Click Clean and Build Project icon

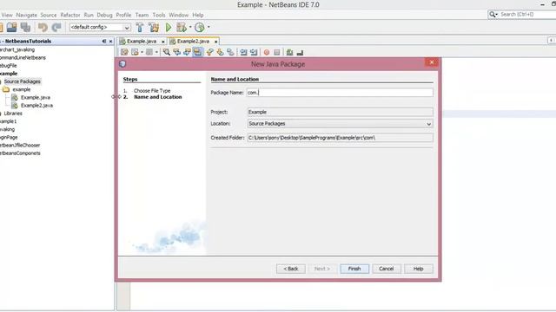tap(154, 27)
